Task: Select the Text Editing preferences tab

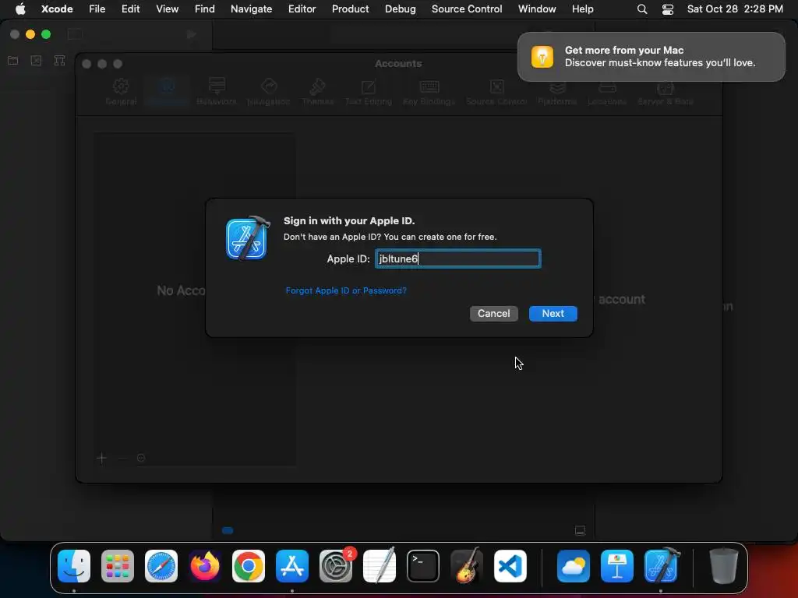Action: 369,92
